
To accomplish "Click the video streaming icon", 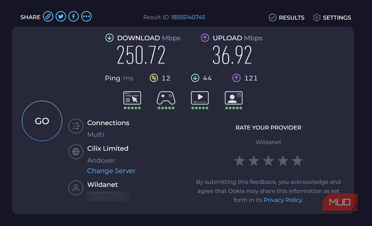I will [x=200, y=98].
